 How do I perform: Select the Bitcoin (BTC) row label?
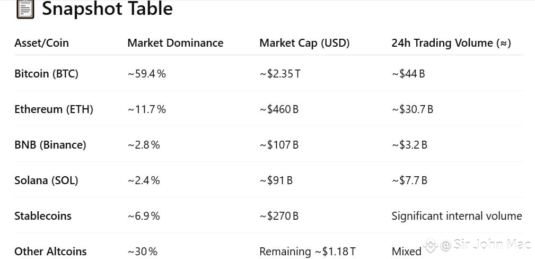point(47,74)
